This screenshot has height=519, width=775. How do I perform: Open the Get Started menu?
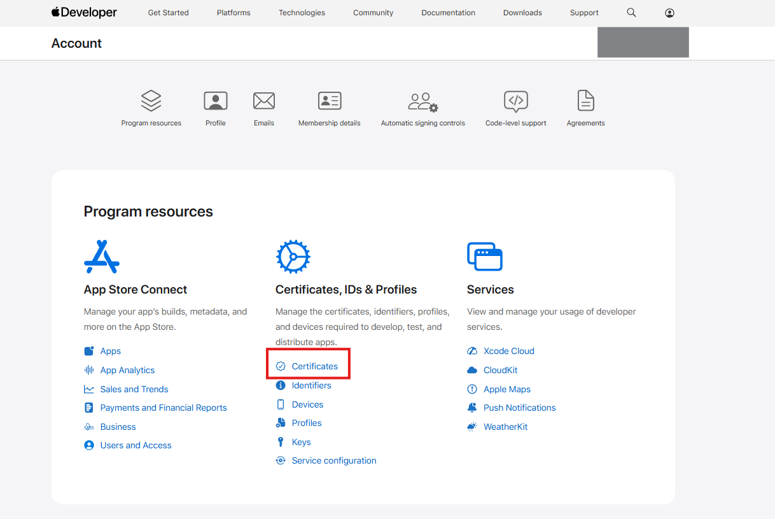169,13
